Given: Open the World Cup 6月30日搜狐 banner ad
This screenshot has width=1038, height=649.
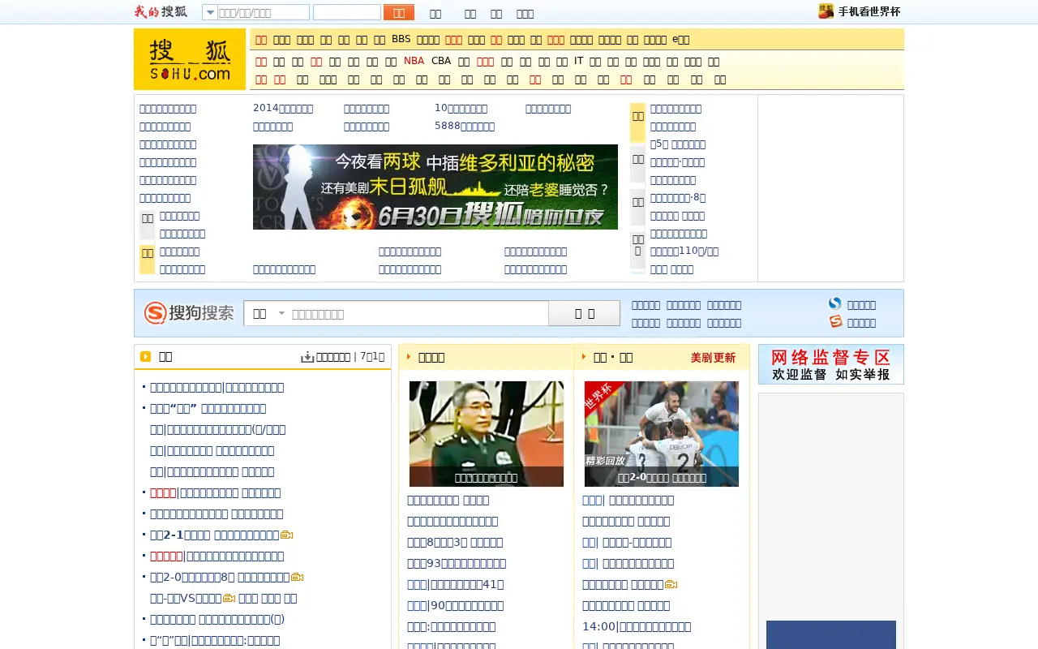Looking at the screenshot, I should (x=435, y=187).
